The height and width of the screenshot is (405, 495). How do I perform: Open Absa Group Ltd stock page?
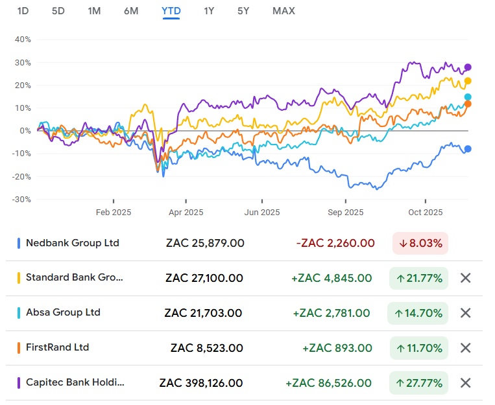(63, 312)
